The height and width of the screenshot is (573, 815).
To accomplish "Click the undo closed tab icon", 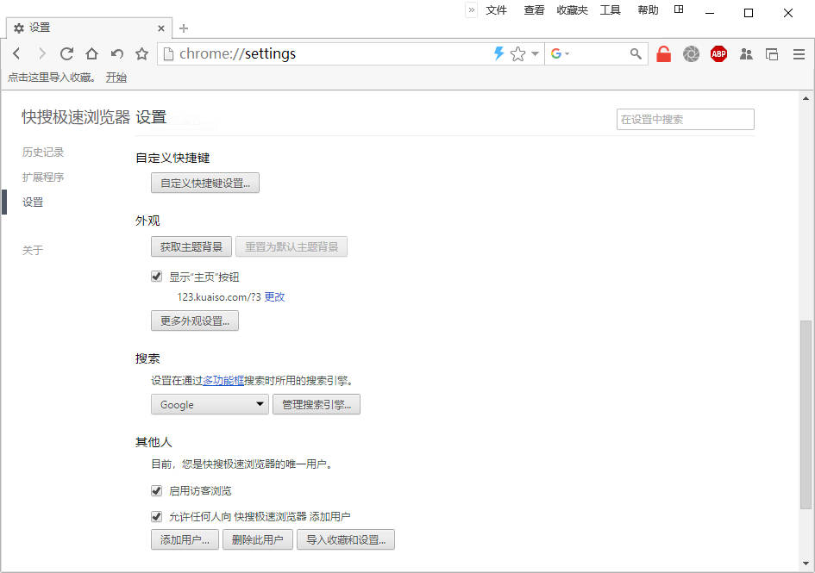I will pyautogui.click(x=116, y=54).
